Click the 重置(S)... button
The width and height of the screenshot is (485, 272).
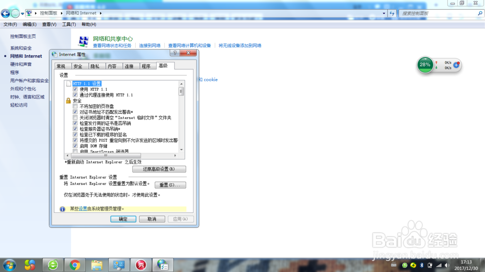click(x=170, y=185)
